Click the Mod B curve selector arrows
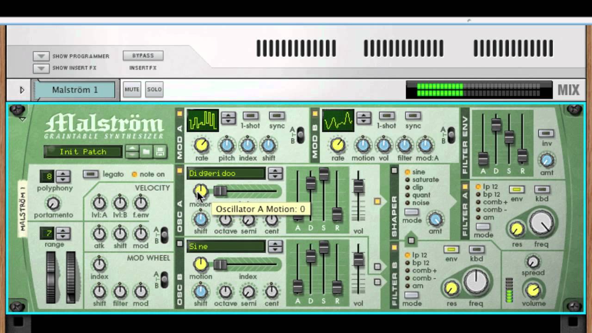Viewport: 592px width, 333px height. (x=364, y=118)
